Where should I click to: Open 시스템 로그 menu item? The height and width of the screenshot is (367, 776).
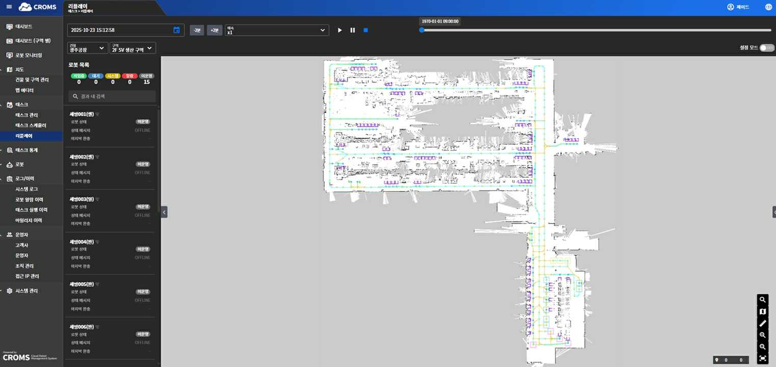coord(26,189)
